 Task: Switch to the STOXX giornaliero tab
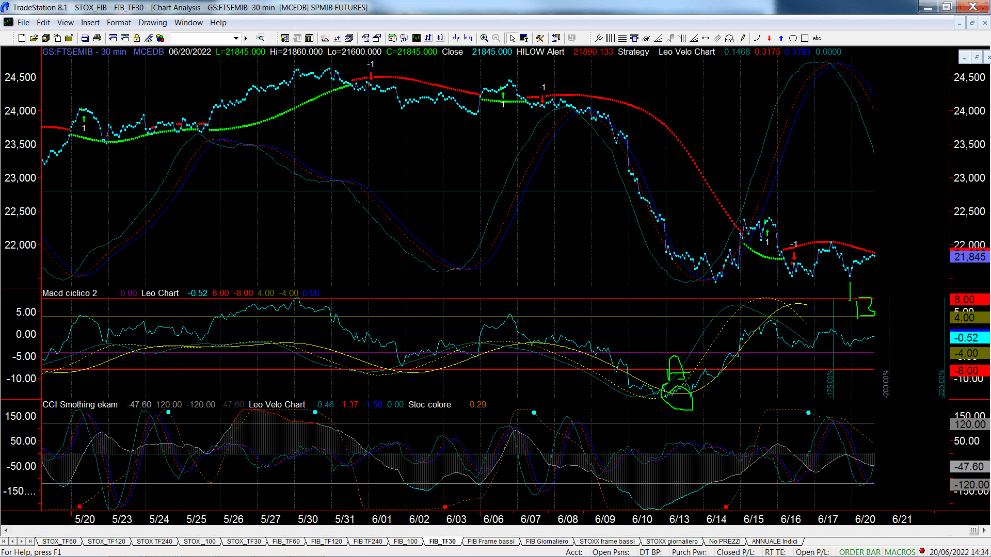pyautogui.click(x=672, y=541)
